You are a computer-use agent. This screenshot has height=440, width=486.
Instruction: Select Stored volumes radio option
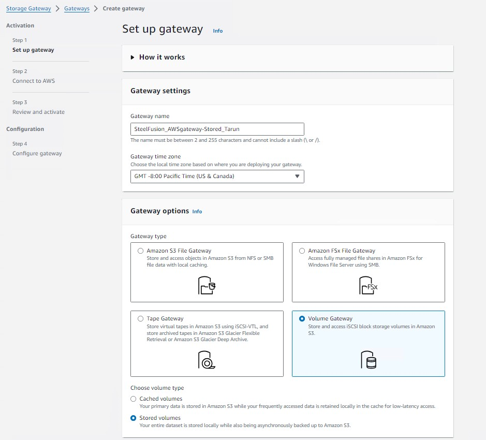[134, 418]
